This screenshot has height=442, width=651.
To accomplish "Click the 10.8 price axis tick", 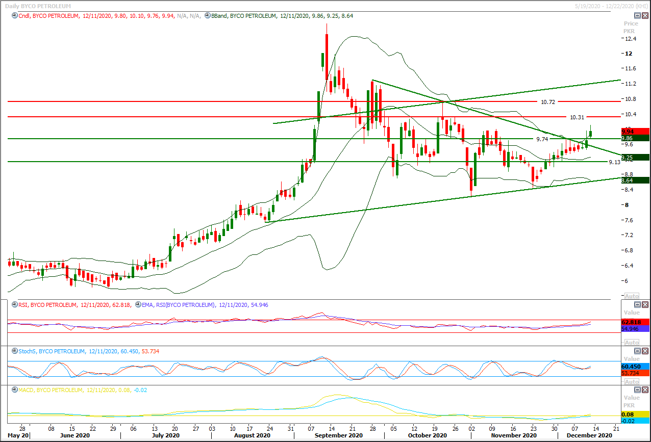I will click(630, 99).
